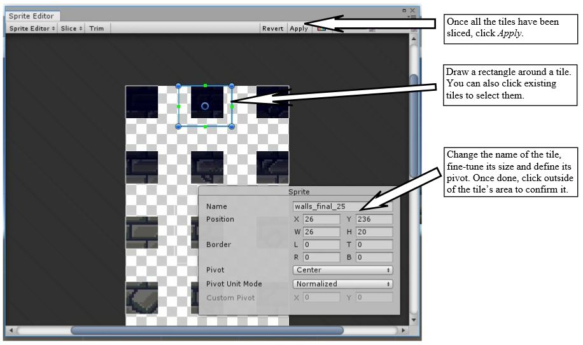Viewport: 583px width, 345px height.
Task: Click the circular pivot marker on selected tile
Action: pyautogui.click(x=205, y=106)
